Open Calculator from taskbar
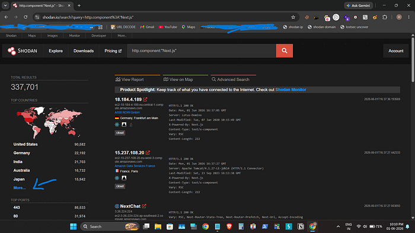The width and height of the screenshot is (415, 233). (x=241, y=226)
